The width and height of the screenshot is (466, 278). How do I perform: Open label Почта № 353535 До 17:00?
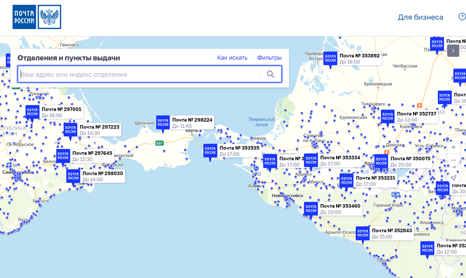pyautogui.click(x=239, y=151)
